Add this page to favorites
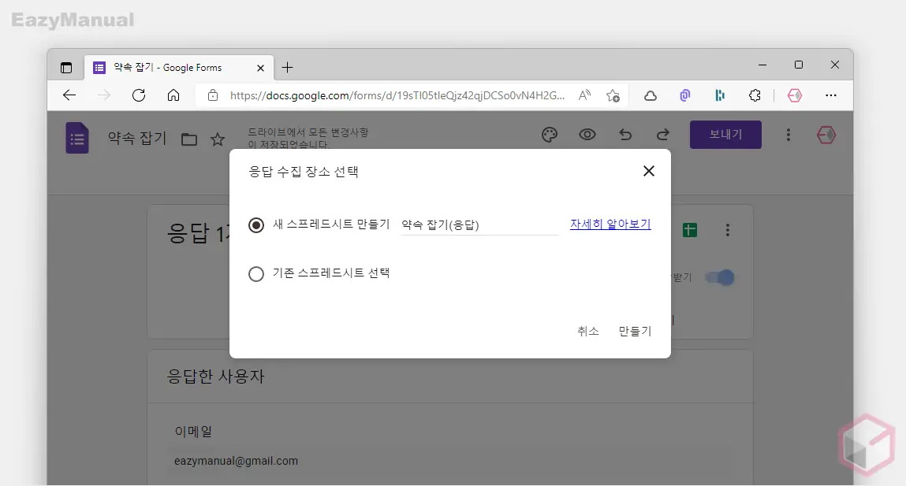 tap(613, 95)
